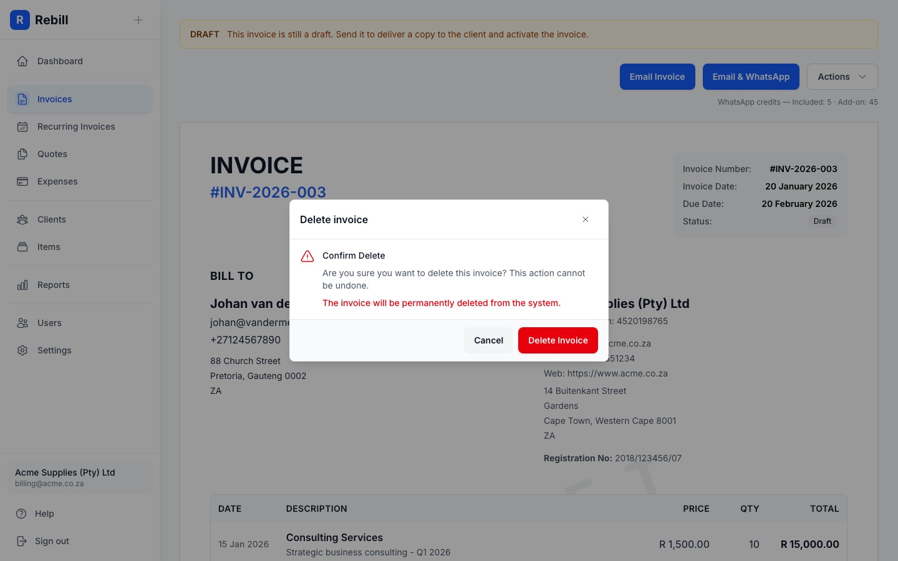This screenshot has height=561, width=898.
Task: Send via Email & WhatsApp
Action: tap(751, 77)
